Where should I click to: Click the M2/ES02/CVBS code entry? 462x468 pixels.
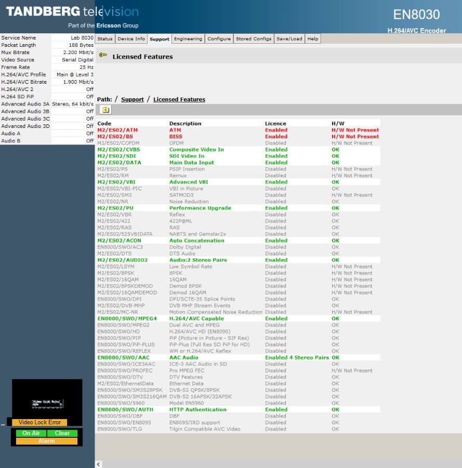pos(118,150)
